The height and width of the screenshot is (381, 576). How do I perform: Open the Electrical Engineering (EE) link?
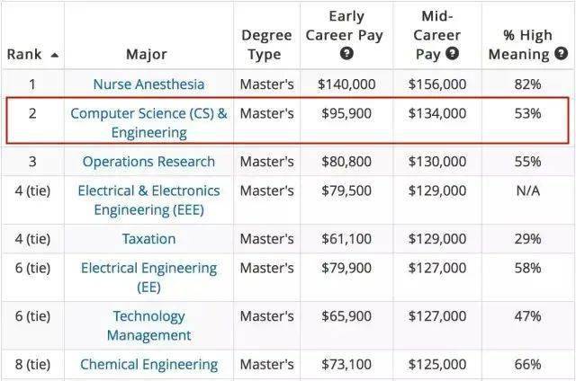coord(148,278)
